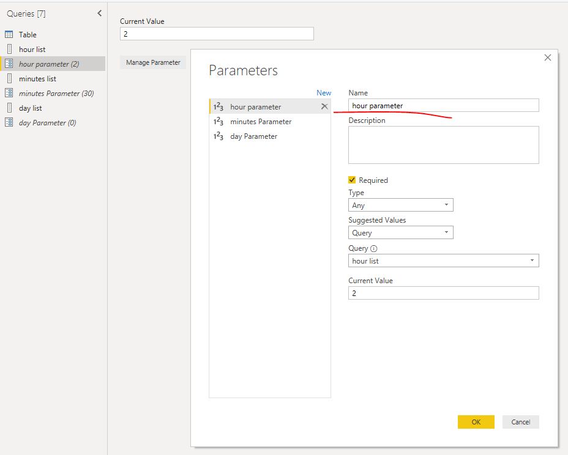Click the 123 icon beside hour parameter

pyautogui.click(x=218, y=107)
